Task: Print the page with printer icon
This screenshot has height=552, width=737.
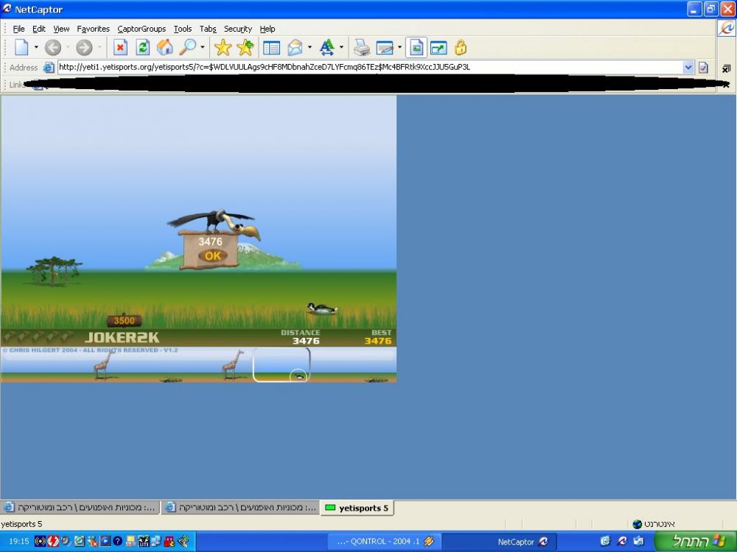Action: (x=362, y=47)
